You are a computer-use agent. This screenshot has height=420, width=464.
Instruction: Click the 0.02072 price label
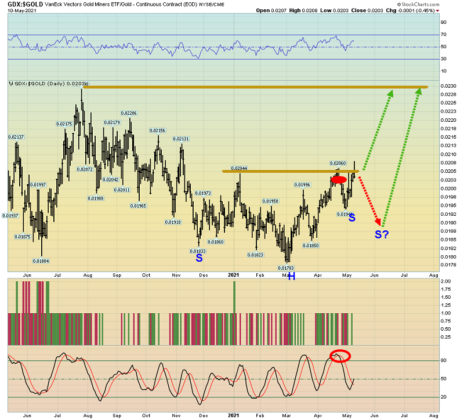[85, 169]
